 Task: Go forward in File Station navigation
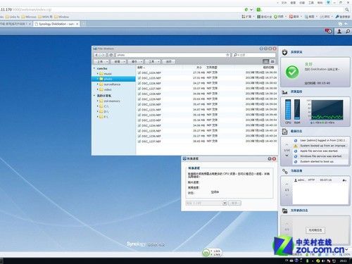tap(103, 55)
